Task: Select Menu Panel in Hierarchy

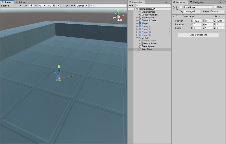Action: 150,41
